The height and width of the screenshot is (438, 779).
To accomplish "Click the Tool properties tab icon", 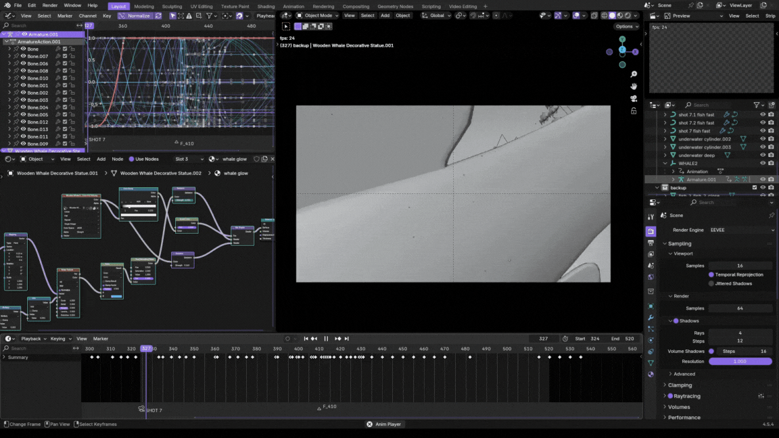I will click(x=651, y=217).
